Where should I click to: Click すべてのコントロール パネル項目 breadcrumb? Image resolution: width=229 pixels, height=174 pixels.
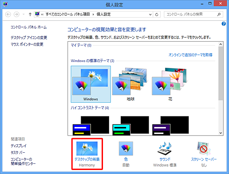(x=67, y=14)
